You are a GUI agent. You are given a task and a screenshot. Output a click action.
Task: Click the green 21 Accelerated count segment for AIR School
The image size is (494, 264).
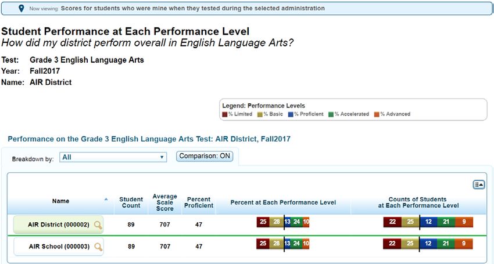tap(446, 244)
